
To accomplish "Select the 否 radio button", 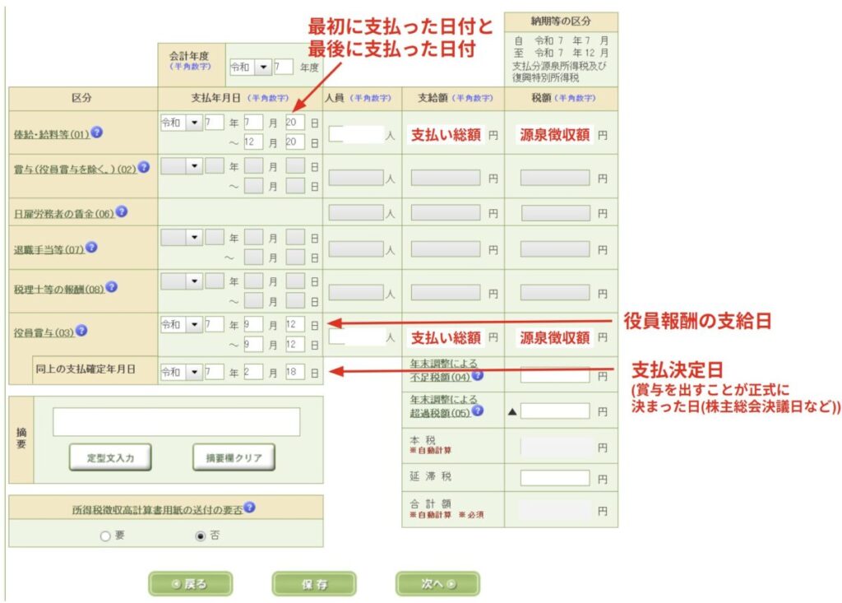I will point(200,536).
